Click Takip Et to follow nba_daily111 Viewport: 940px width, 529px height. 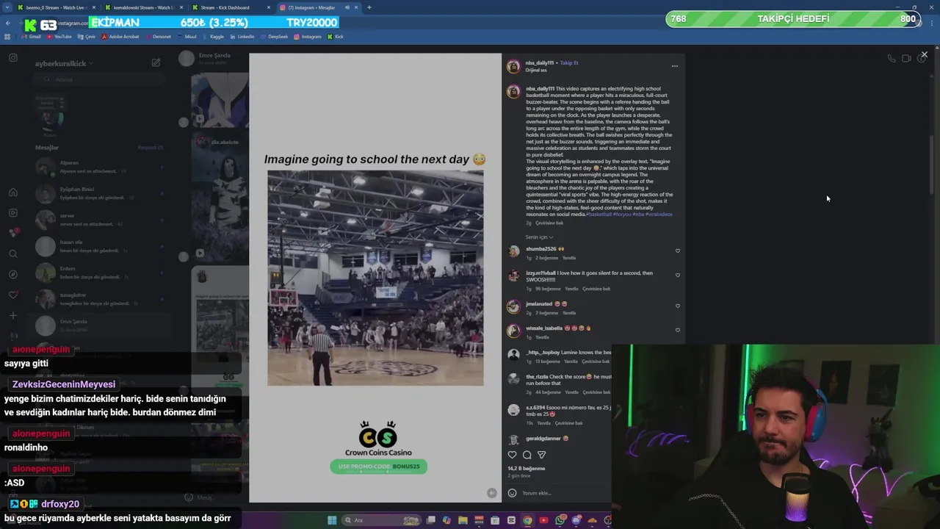point(569,63)
